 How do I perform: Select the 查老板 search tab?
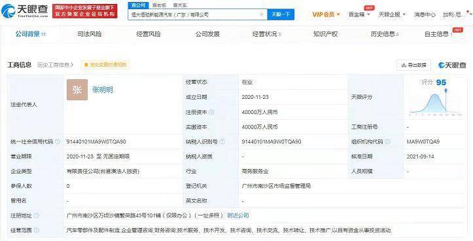159,5
